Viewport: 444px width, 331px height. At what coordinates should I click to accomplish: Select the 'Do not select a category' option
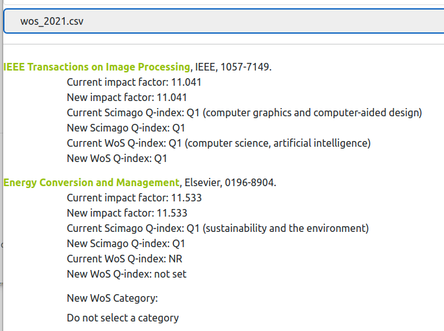click(x=123, y=318)
